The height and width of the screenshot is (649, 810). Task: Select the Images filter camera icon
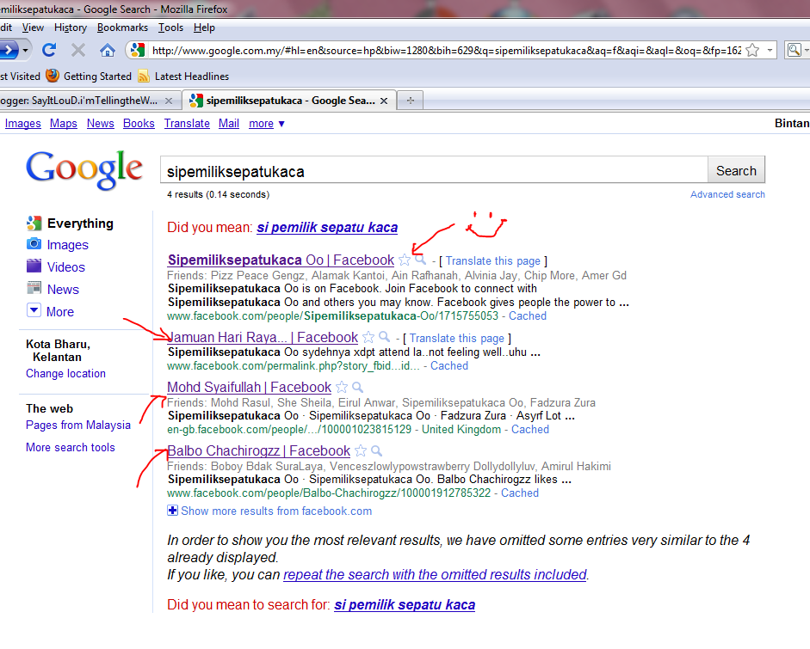tap(34, 244)
